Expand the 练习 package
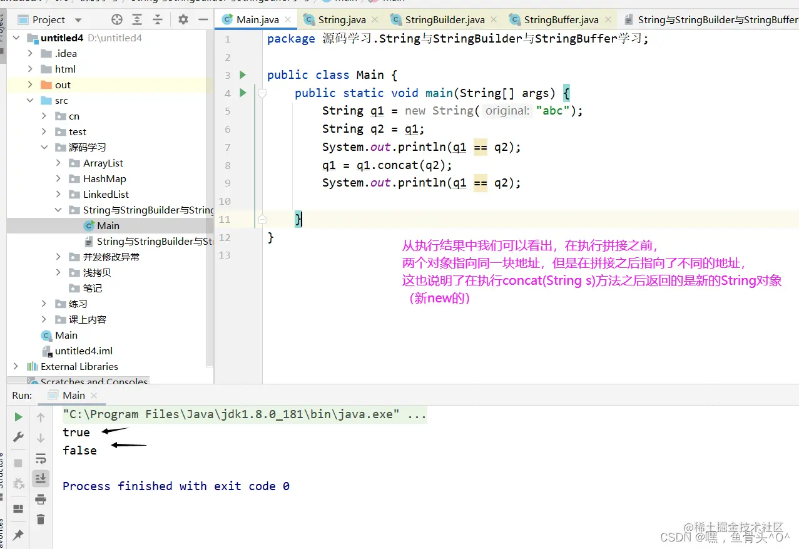The image size is (799, 549). [44, 304]
